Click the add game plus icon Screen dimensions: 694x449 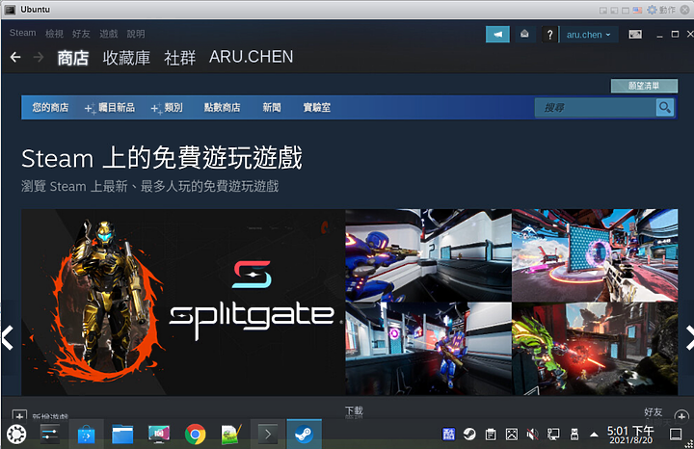tap(19, 415)
